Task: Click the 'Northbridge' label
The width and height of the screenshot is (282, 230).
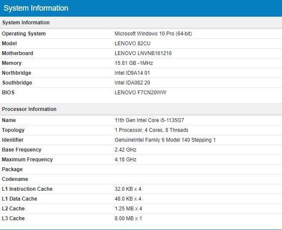Action: 17,73
